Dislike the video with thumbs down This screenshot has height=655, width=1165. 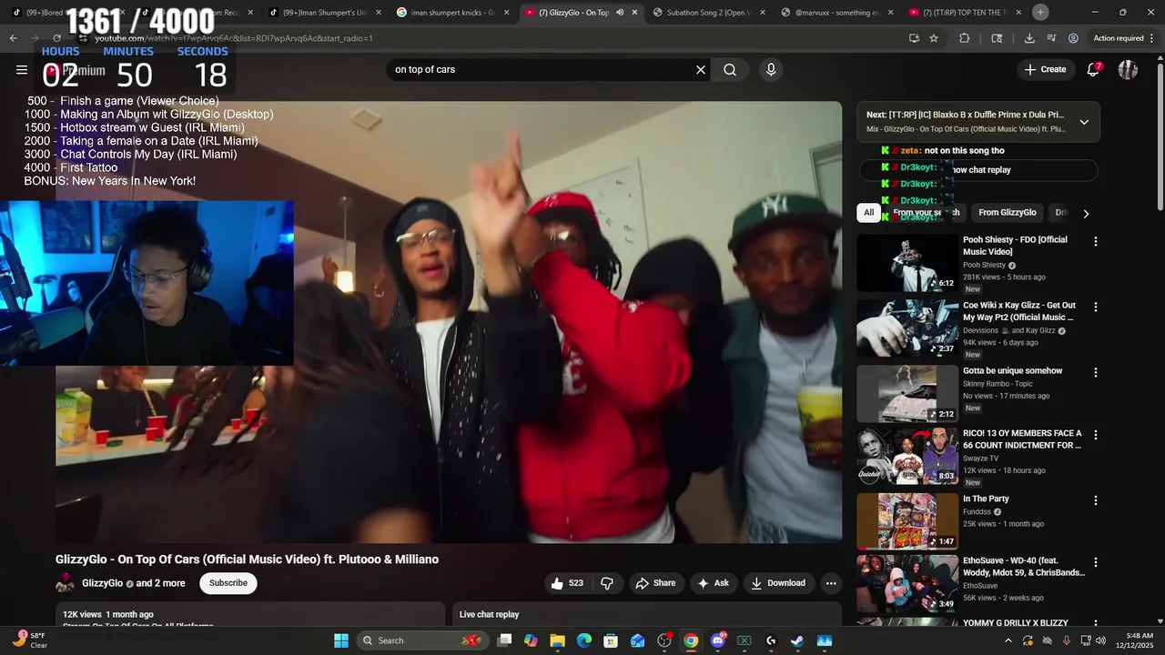[607, 583]
